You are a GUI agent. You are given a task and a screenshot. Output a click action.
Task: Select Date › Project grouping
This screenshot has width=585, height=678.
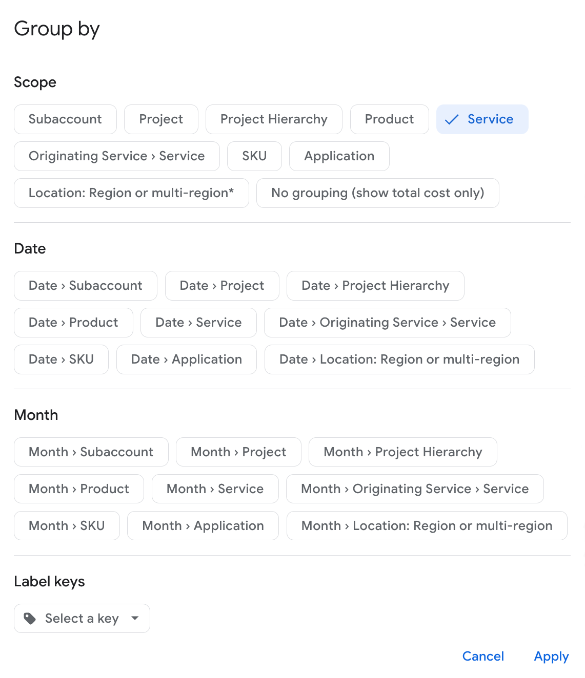pos(222,286)
